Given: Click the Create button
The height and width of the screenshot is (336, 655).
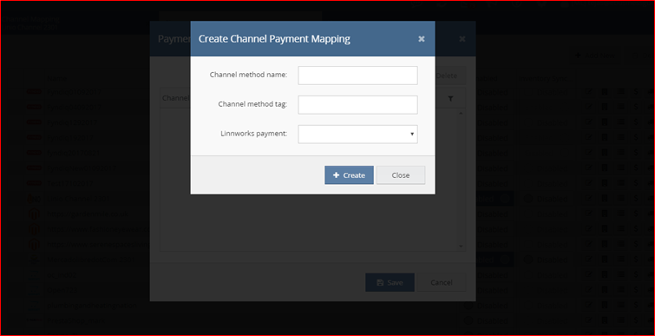Looking at the screenshot, I should pyautogui.click(x=349, y=175).
